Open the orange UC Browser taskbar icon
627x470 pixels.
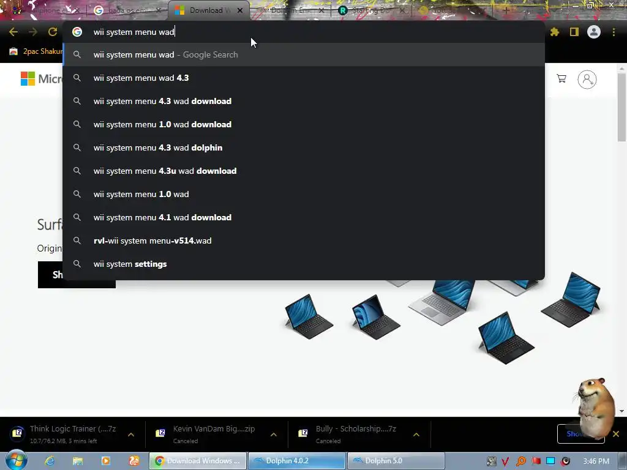pos(133,461)
